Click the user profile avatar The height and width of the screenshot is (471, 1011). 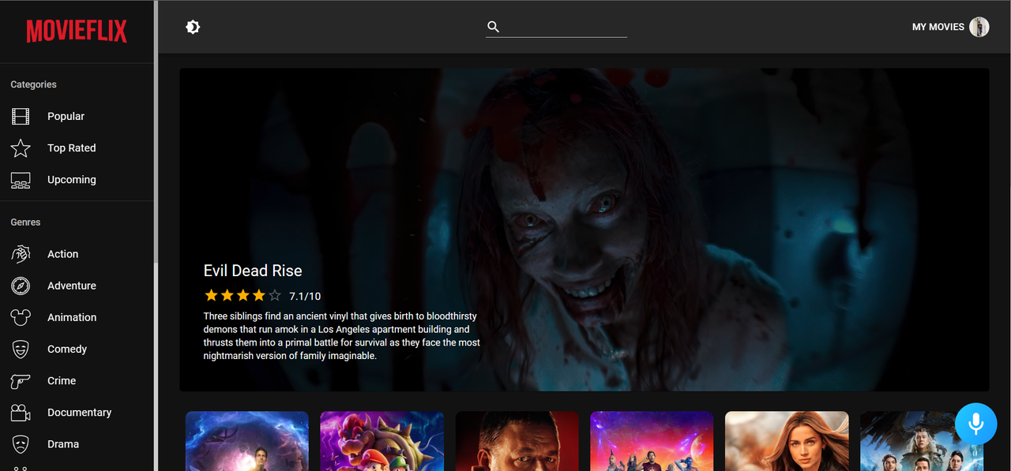click(979, 27)
